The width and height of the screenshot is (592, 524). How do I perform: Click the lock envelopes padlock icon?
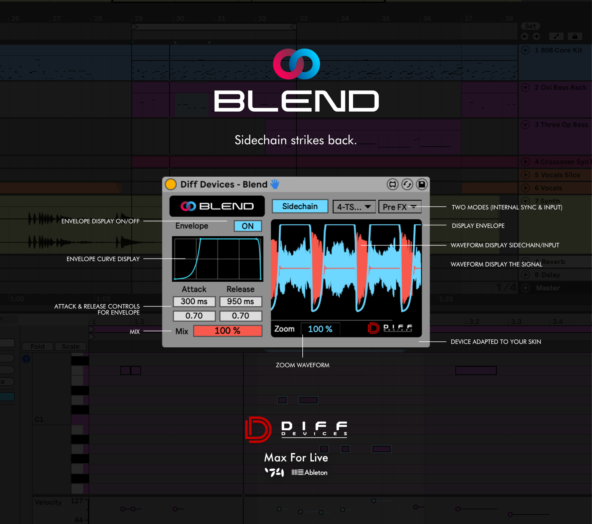(x=575, y=36)
